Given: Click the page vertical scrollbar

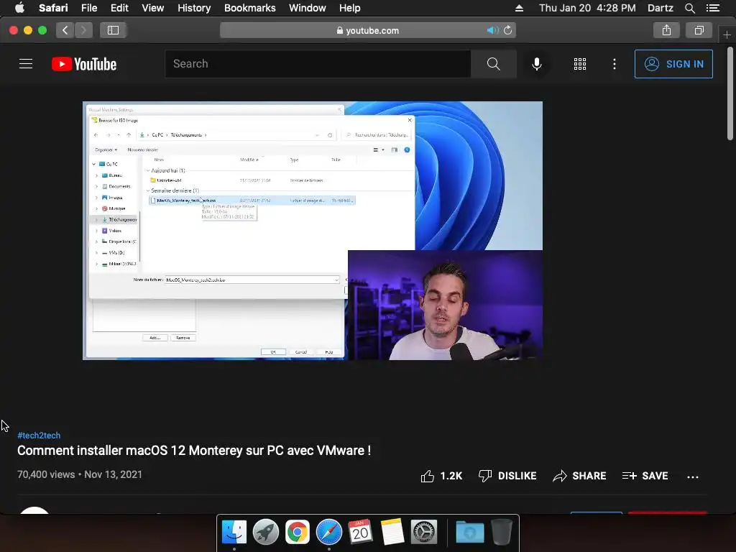Looking at the screenshot, I should pyautogui.click(x=730, y=93).
